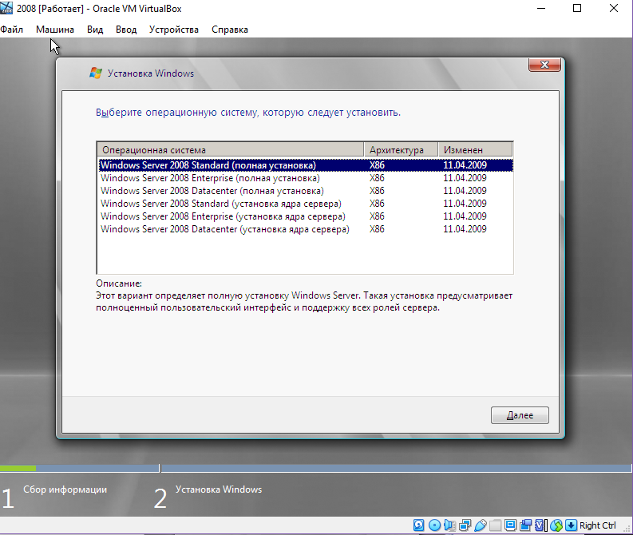Click the optical disc drive indicator icon
Image resolution: width=633 pixels, height=535 pixels.
tap(434, 525)
